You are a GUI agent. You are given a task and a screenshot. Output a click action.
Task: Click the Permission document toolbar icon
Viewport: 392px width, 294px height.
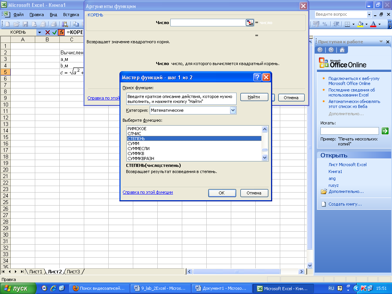[x=34, y=24]
